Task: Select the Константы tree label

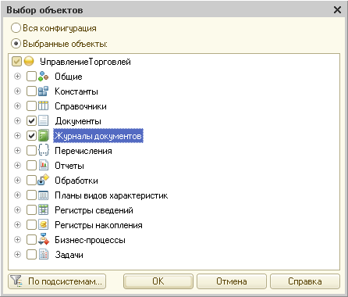Action: click(x=76, y=91)
